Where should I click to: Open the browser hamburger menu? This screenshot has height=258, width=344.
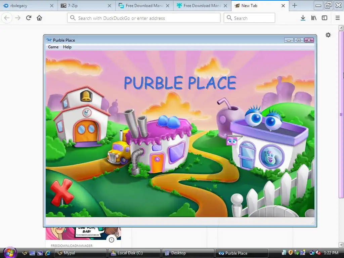click(x=338, y=18)
